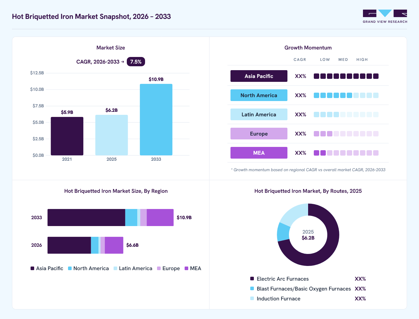Click the "Growth Momentum" heading
419x319 pixels.
[x=308, y=48]
